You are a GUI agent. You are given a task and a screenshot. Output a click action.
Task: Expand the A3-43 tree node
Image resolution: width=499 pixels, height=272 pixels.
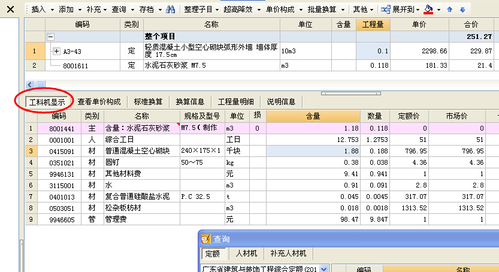[x=56, y=51]
